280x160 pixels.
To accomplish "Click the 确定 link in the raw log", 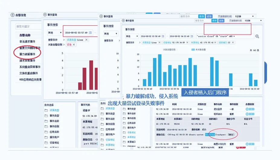I will 231,134.
